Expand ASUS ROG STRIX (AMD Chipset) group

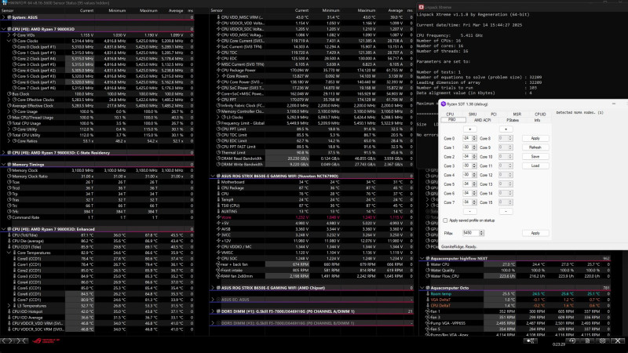click(x=213, y=288)
